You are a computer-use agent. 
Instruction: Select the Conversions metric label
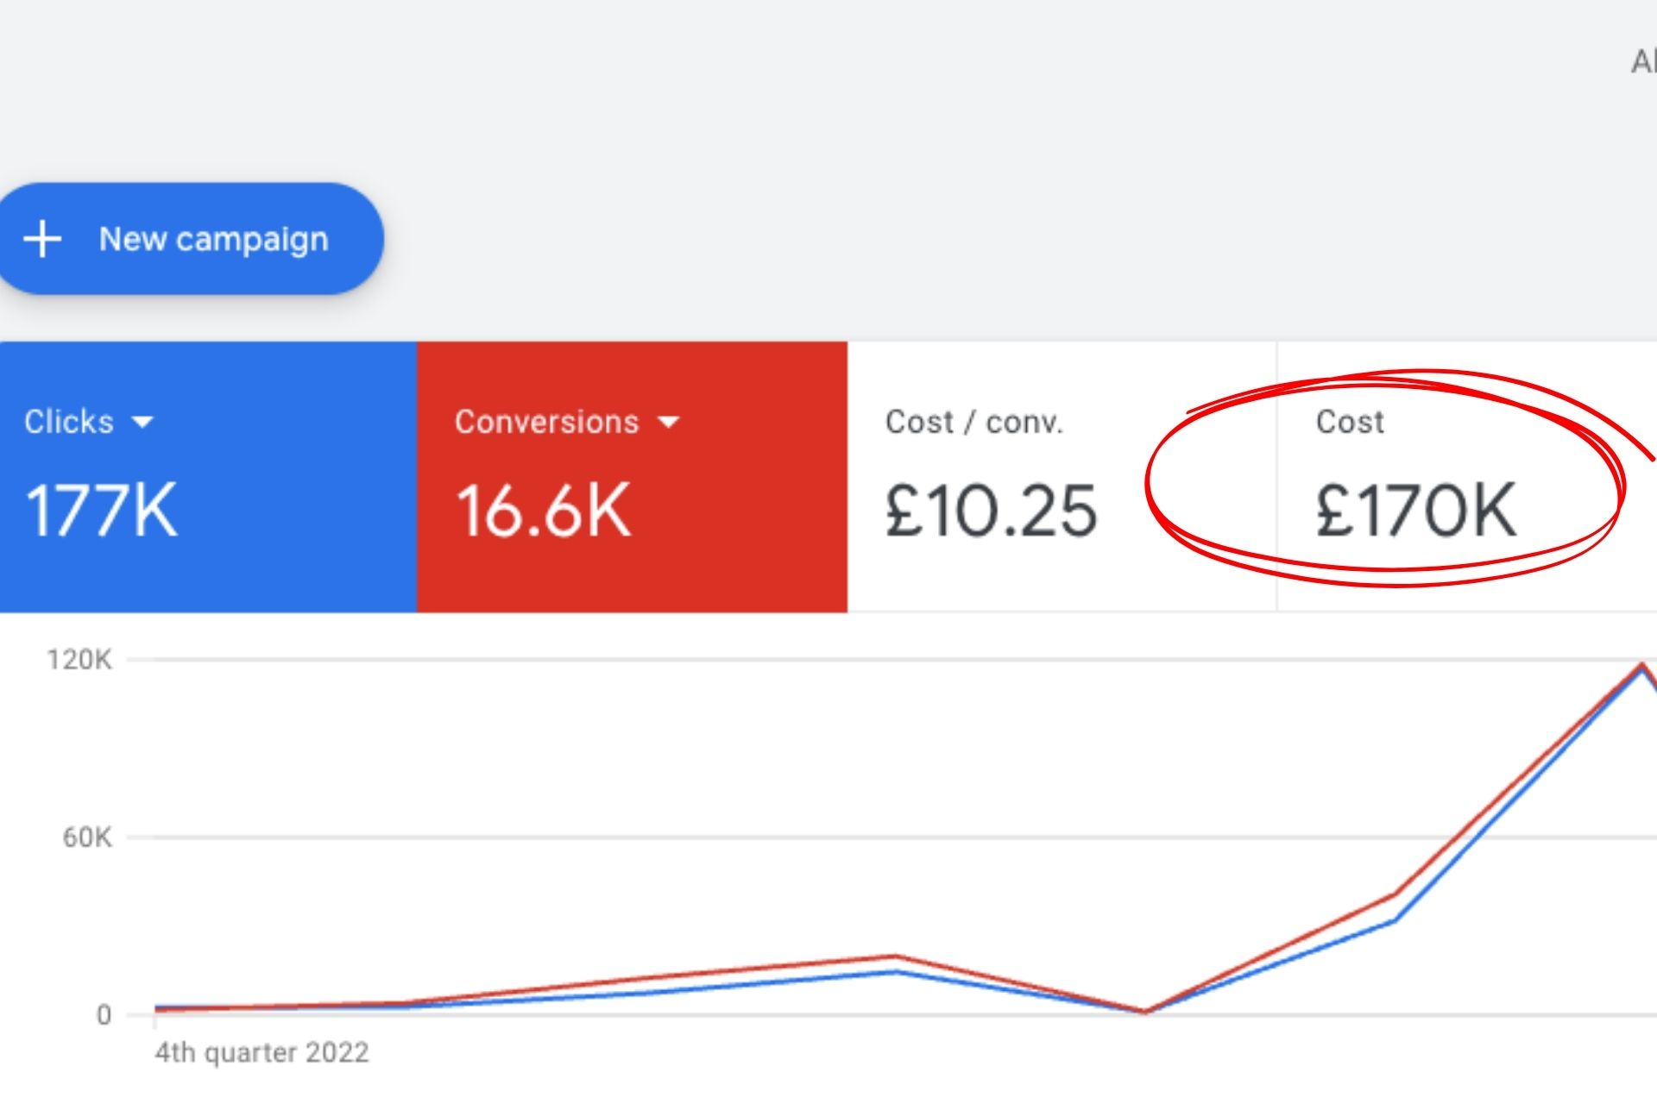pyautogui.click(x=546, y=422)
